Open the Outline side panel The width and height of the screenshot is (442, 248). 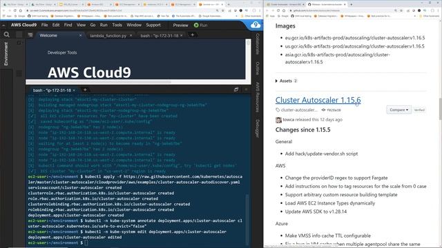[x=258, y=68]
